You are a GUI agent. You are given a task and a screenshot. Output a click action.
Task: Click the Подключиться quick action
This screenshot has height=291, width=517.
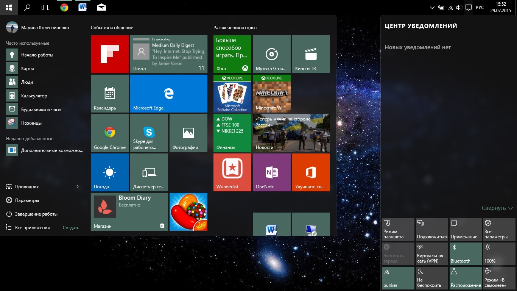coord(432,229)
